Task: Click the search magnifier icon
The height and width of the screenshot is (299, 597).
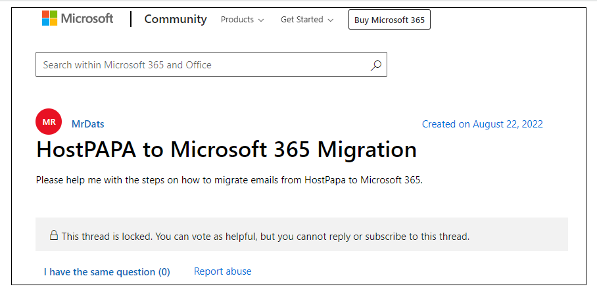Action: tap(376, 65)
